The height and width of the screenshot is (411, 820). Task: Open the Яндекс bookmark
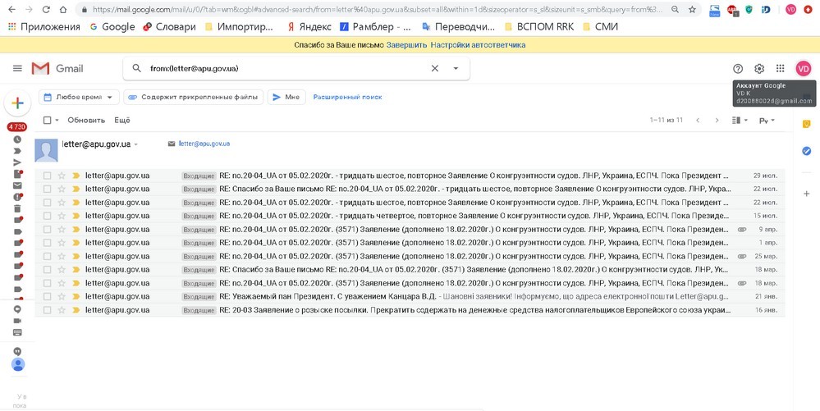click(309, 27)
